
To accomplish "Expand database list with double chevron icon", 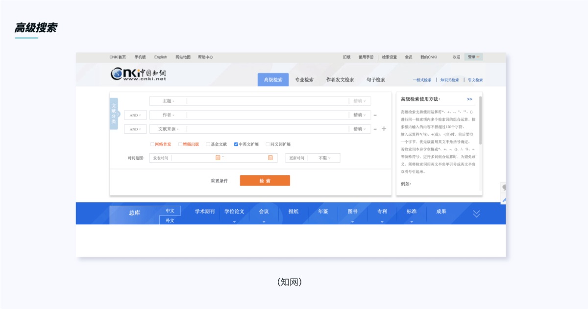I will 476,213.
